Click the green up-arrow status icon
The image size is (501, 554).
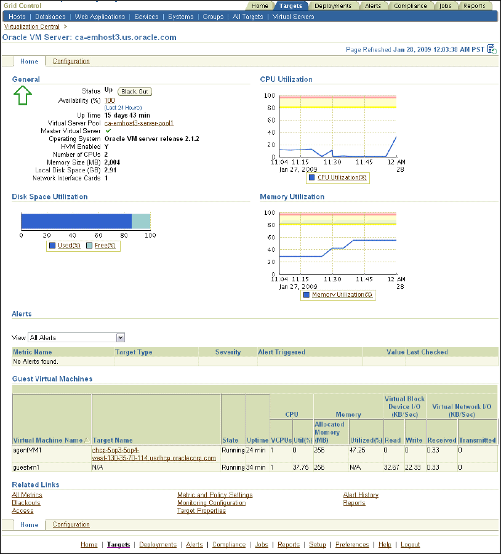coord(23,95)
